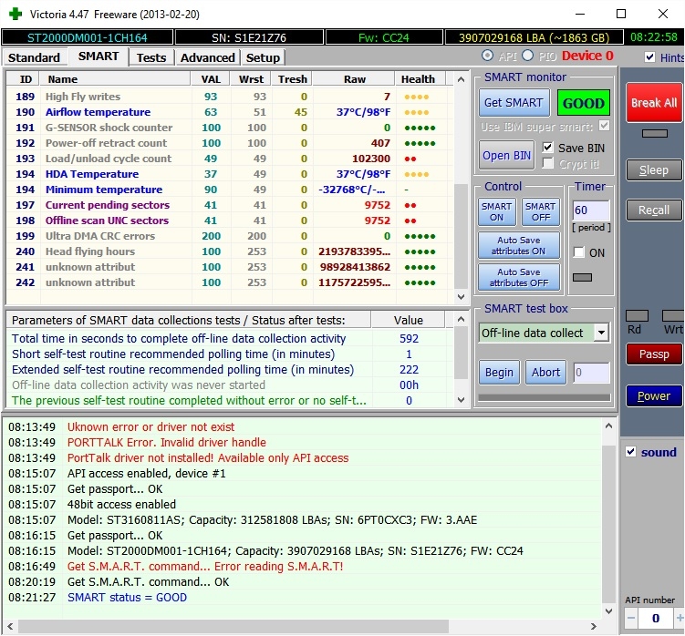Click the indicator lamp below Break All
685x636 pixels.
tap(654, 133)
